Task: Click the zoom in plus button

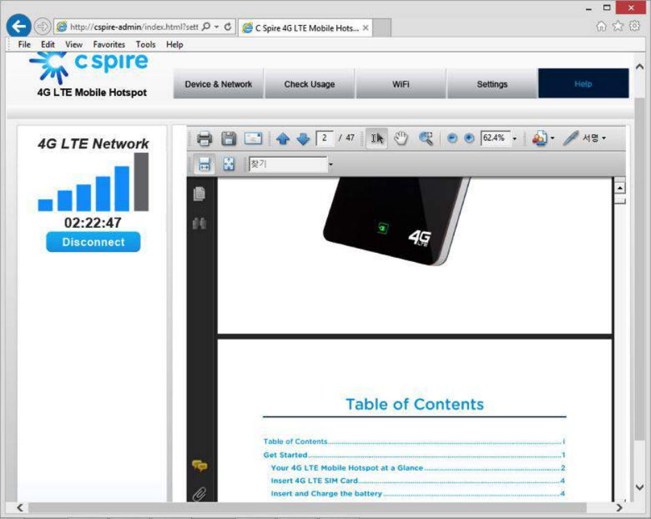Action: coord(469,138)
